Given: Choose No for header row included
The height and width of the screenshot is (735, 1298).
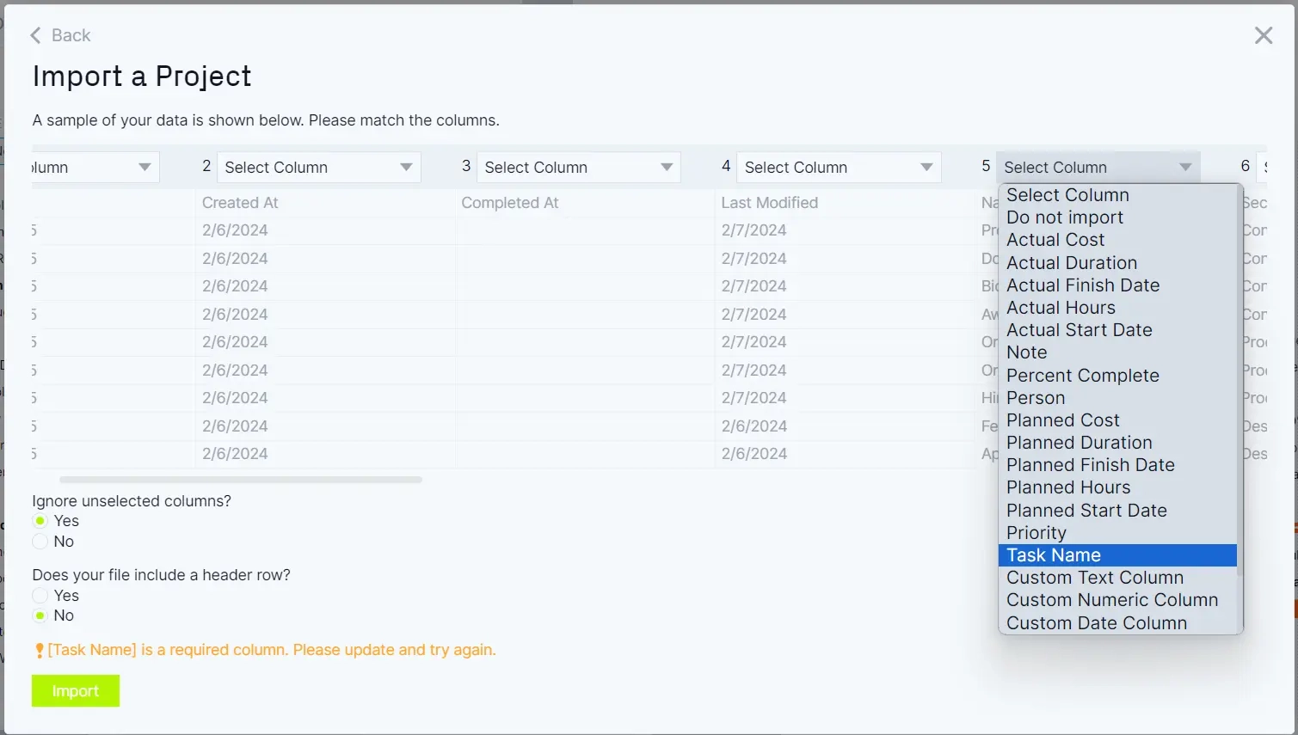Looking at the screenshot, I should (x=40, y=616).
